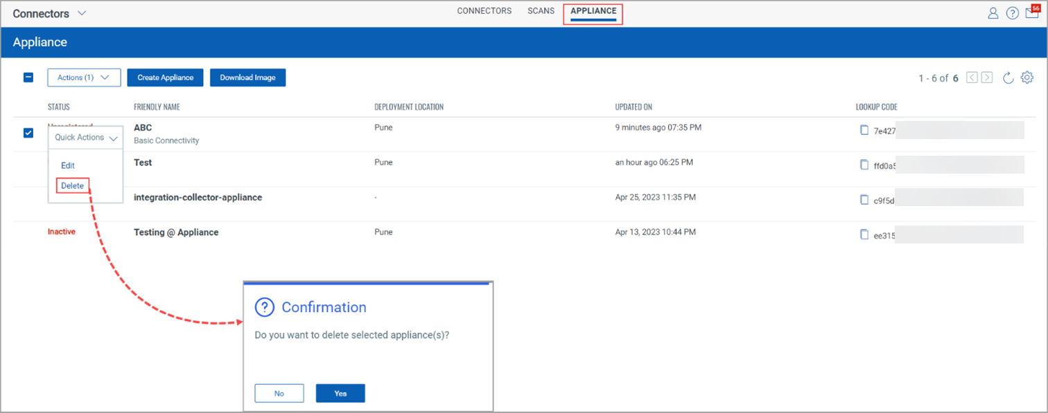
Task: Uncheck the ABC appliance row checkbox
Action: pos(28,133)
